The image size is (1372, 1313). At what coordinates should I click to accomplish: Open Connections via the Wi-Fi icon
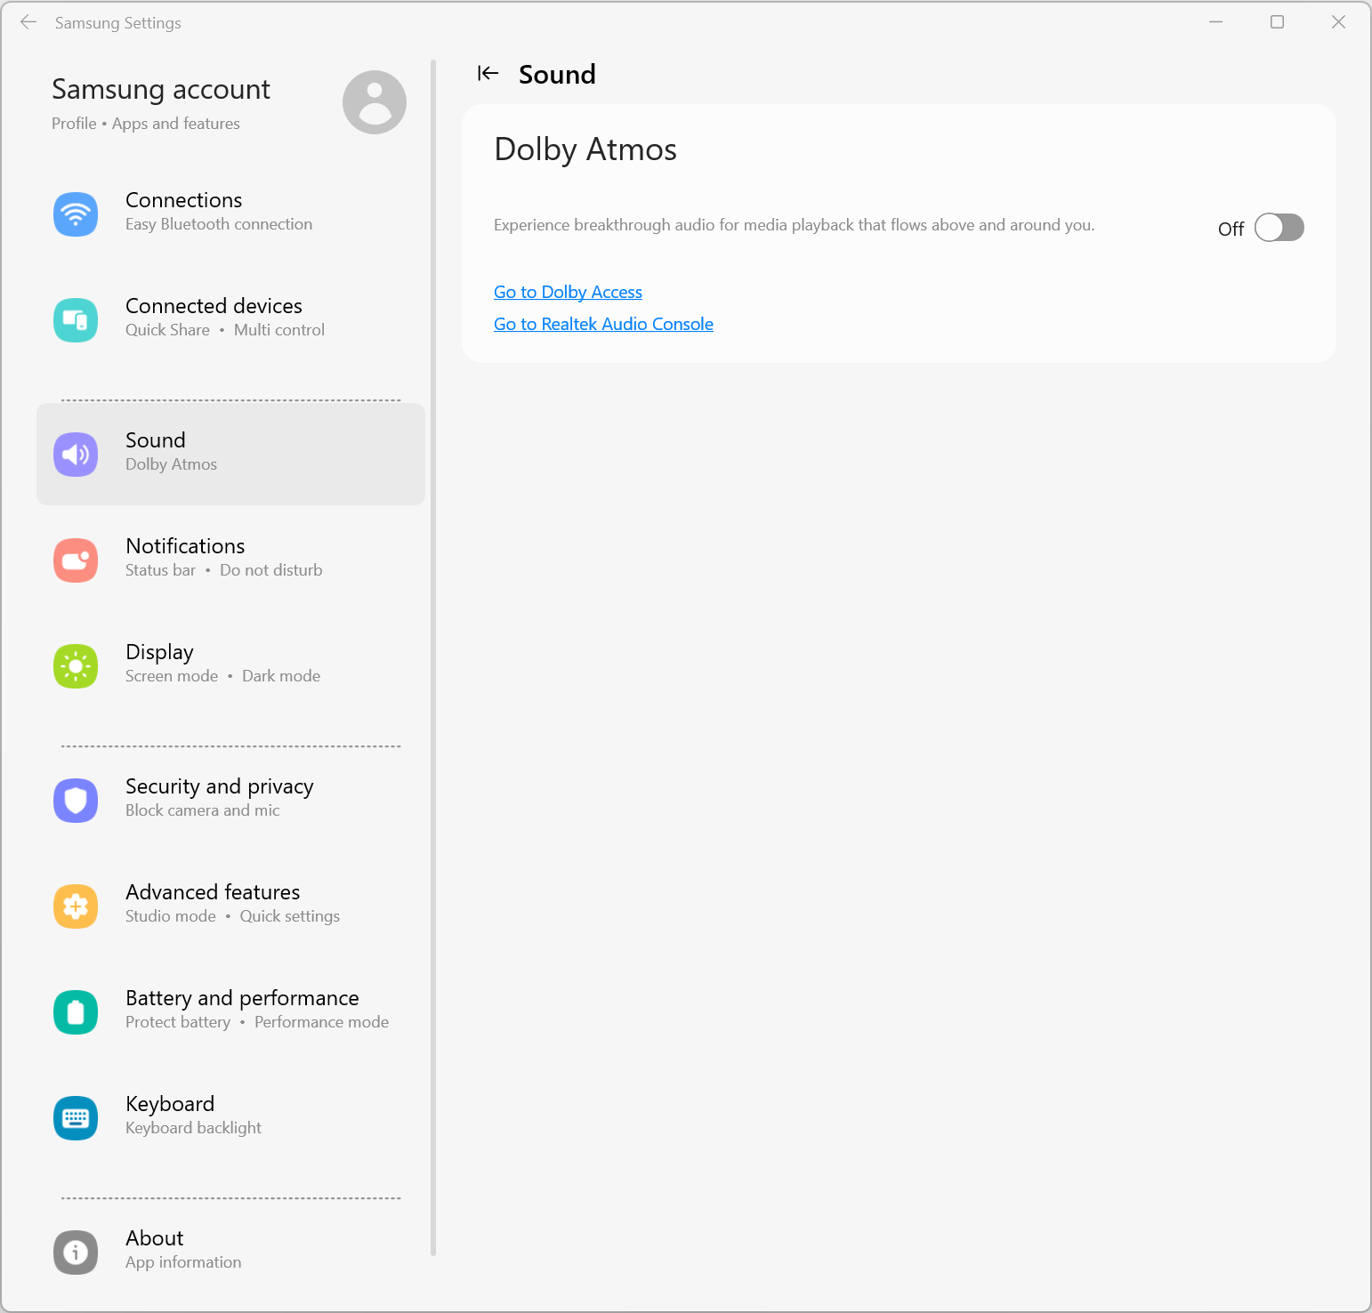pos(76,214)
